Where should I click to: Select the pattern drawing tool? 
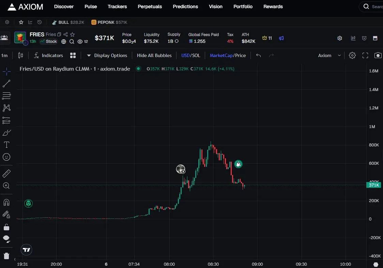6,108
